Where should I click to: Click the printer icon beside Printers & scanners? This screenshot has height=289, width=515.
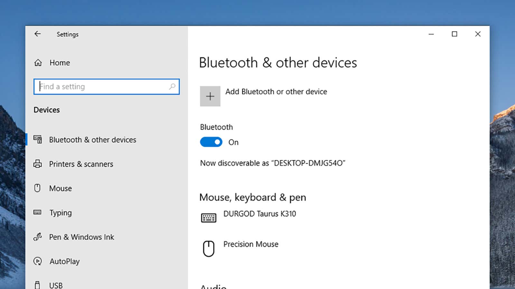[38, 164]
